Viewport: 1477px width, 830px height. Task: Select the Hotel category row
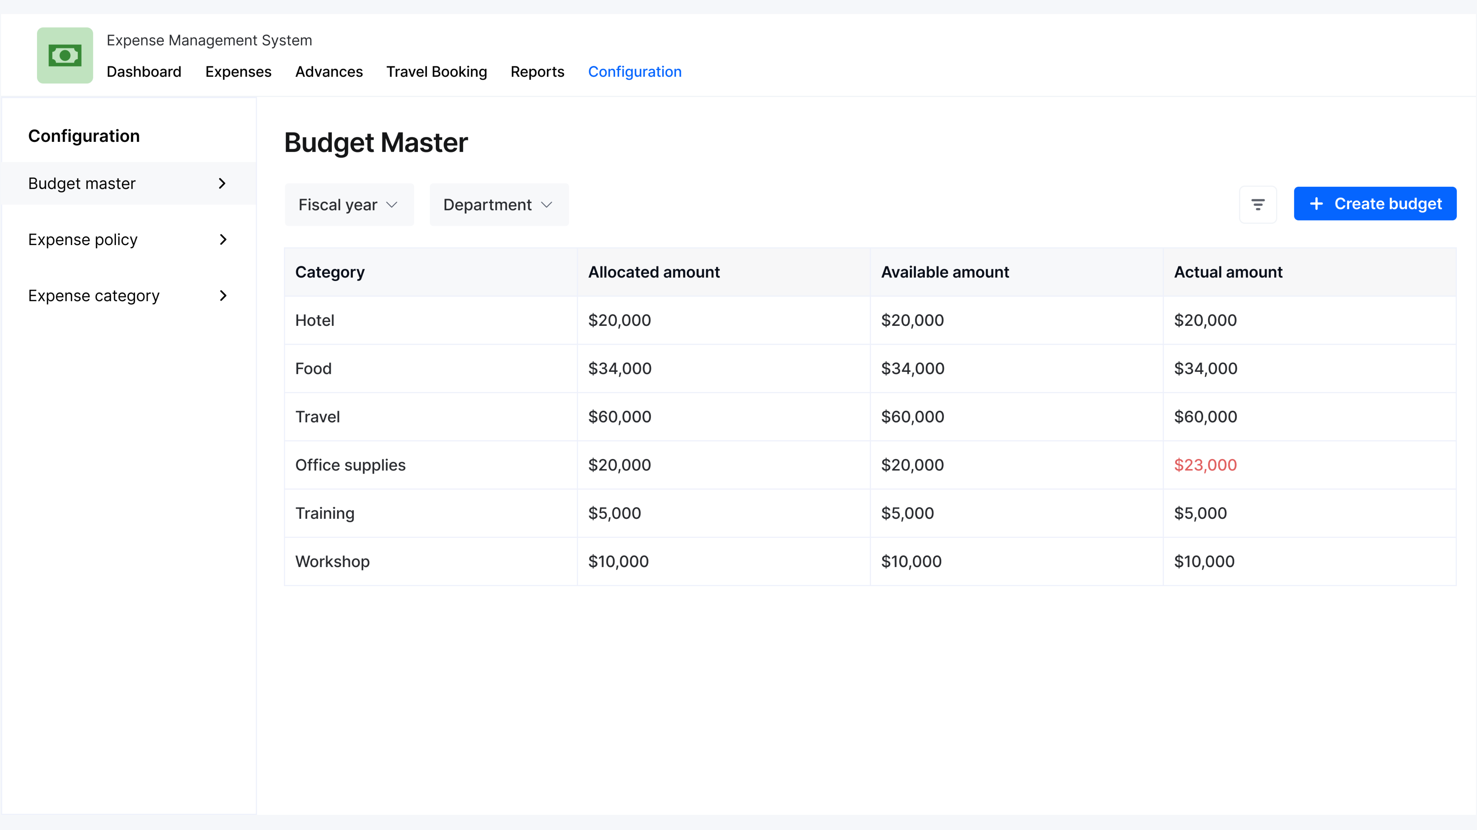tap(870, 320)
